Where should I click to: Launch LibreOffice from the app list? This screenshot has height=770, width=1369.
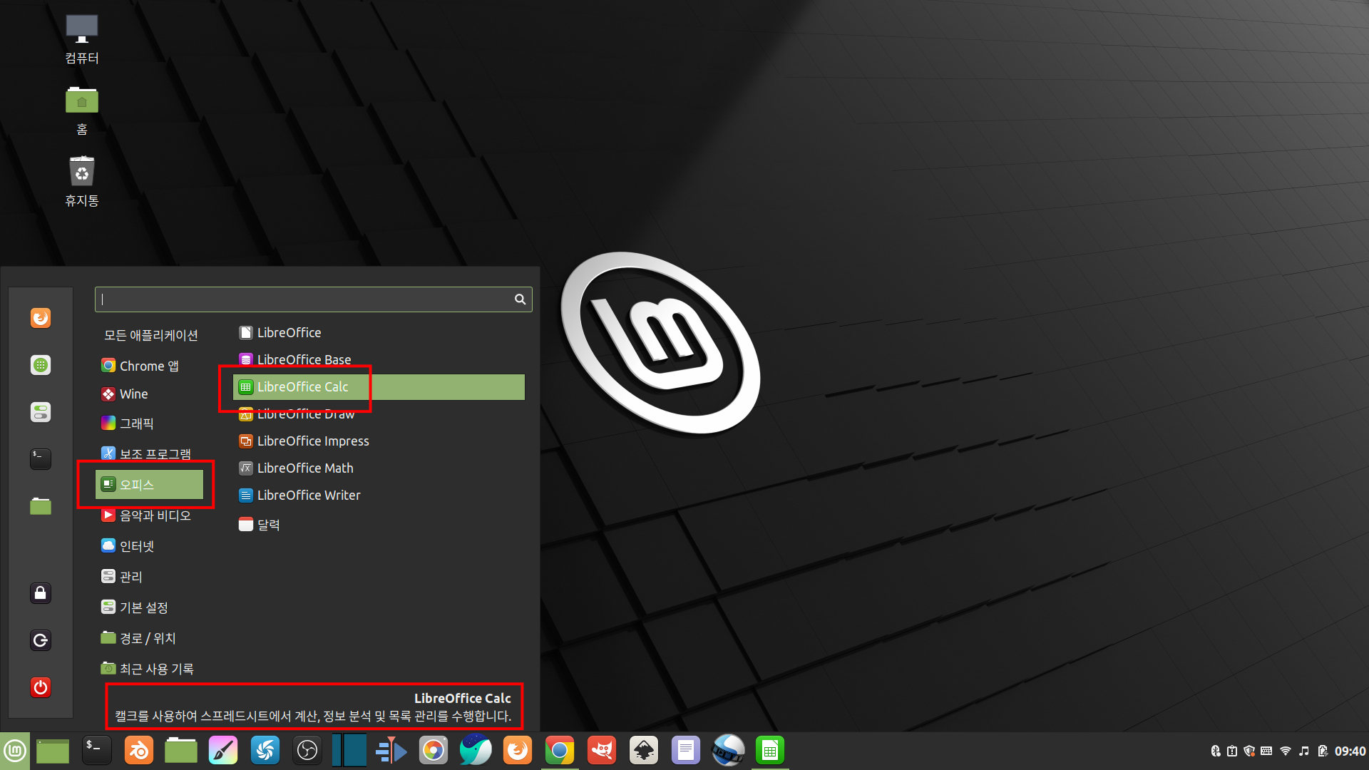379,333
